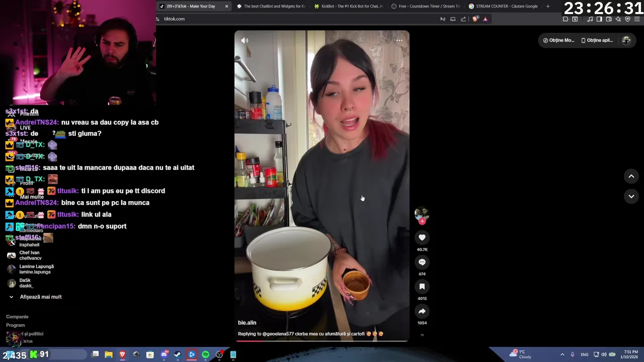Click the share page icon in address bar
Image resolution: width=644 pixels, height=362 pixels.
coord(463,19)
